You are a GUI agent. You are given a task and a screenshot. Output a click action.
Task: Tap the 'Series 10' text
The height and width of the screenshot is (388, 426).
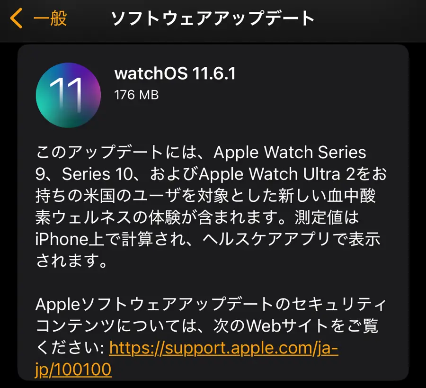(98, 174)
